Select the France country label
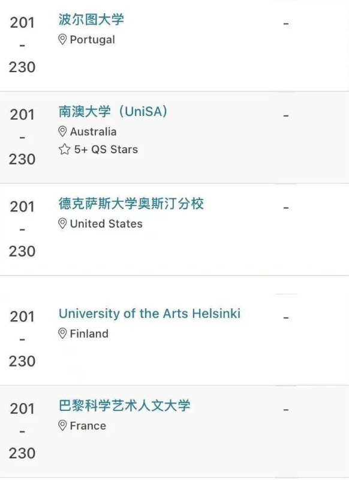 coord(88,426)
